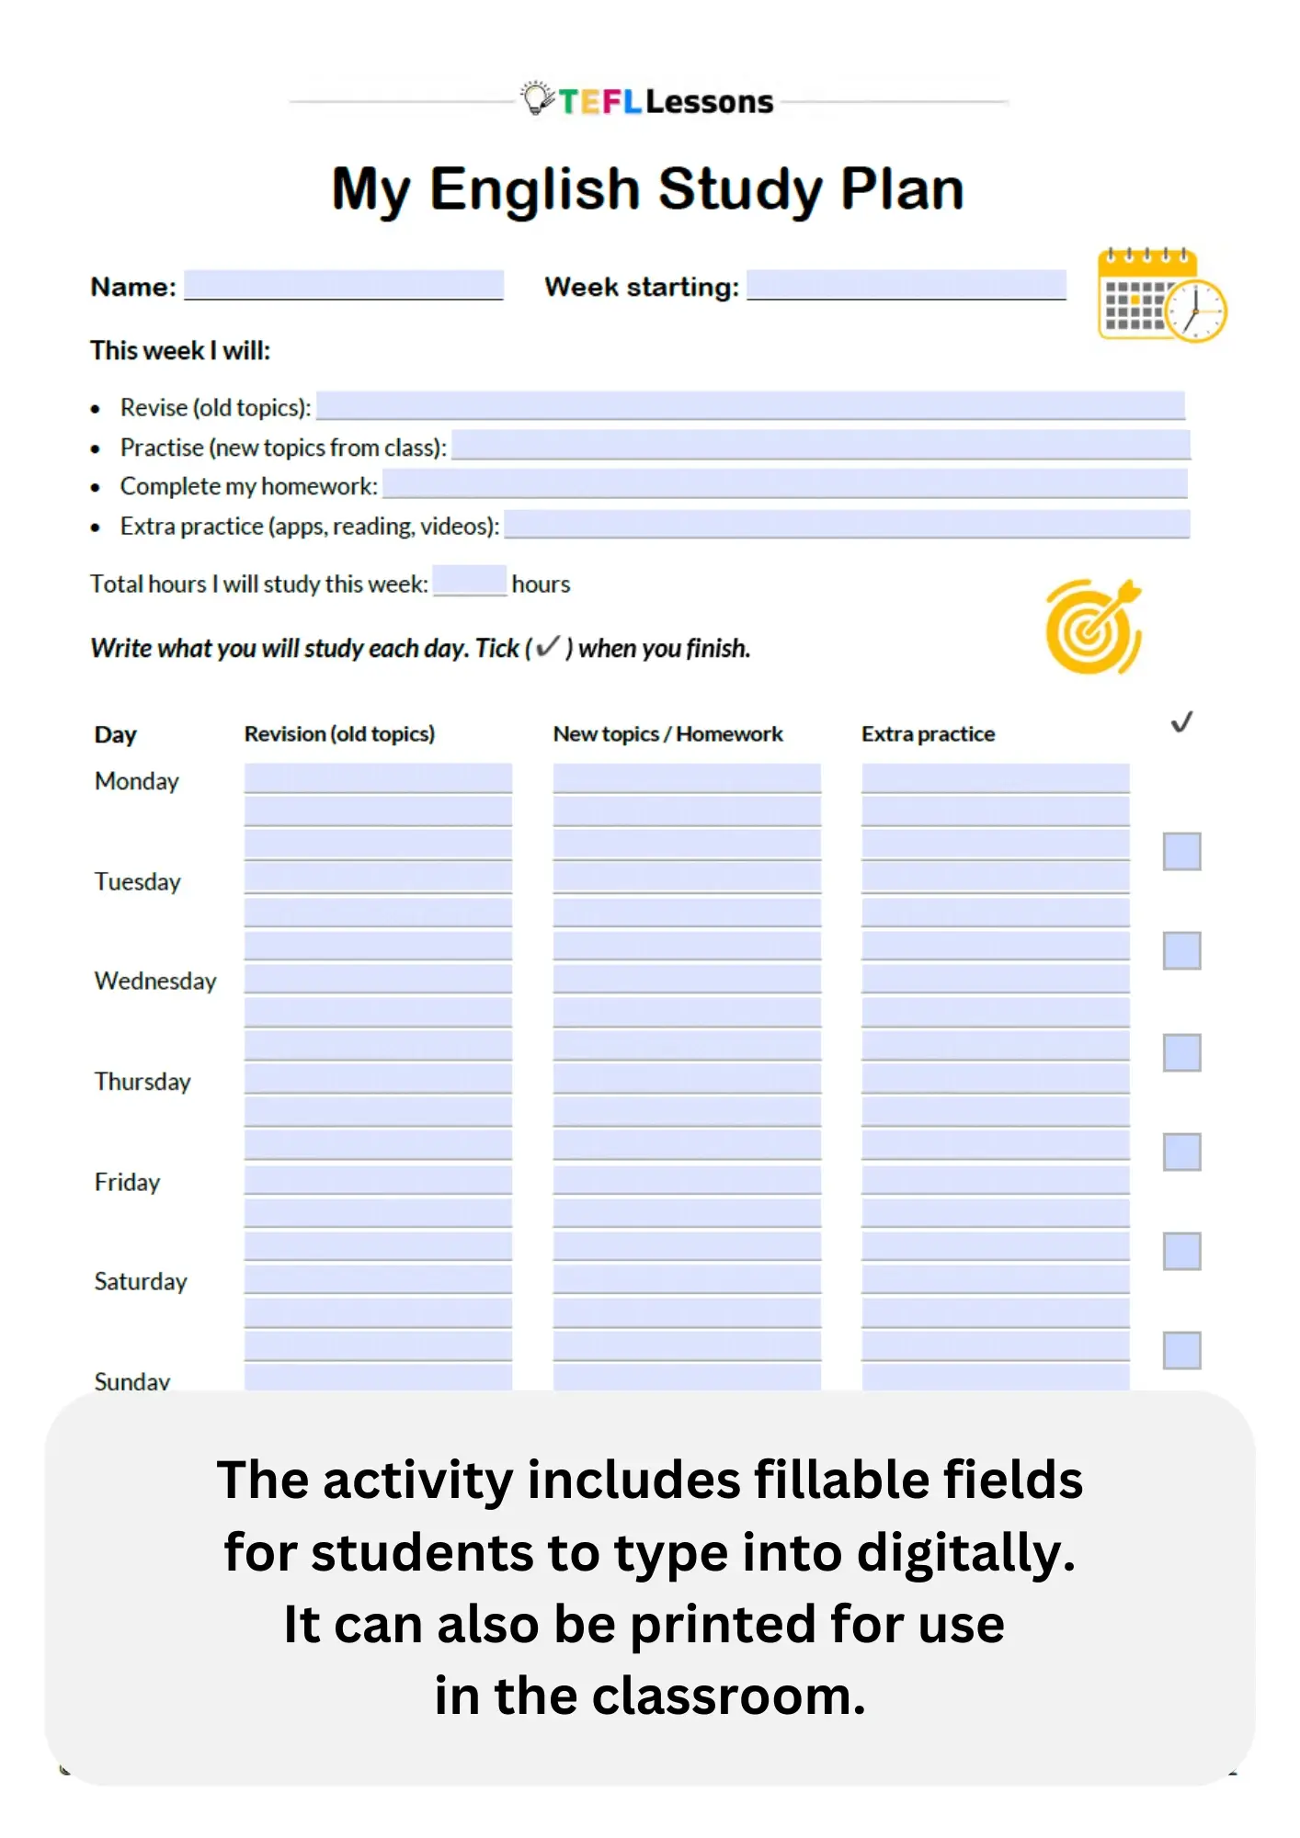Click the calendar with clock icon
This screenshot has height=1838, width=1300.
[x=1161, y=295]
